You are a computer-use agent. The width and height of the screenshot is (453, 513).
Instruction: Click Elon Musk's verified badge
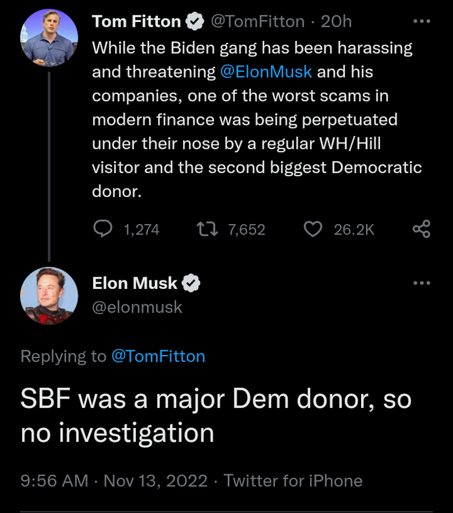pyautogui.click(x=190, y=283)
